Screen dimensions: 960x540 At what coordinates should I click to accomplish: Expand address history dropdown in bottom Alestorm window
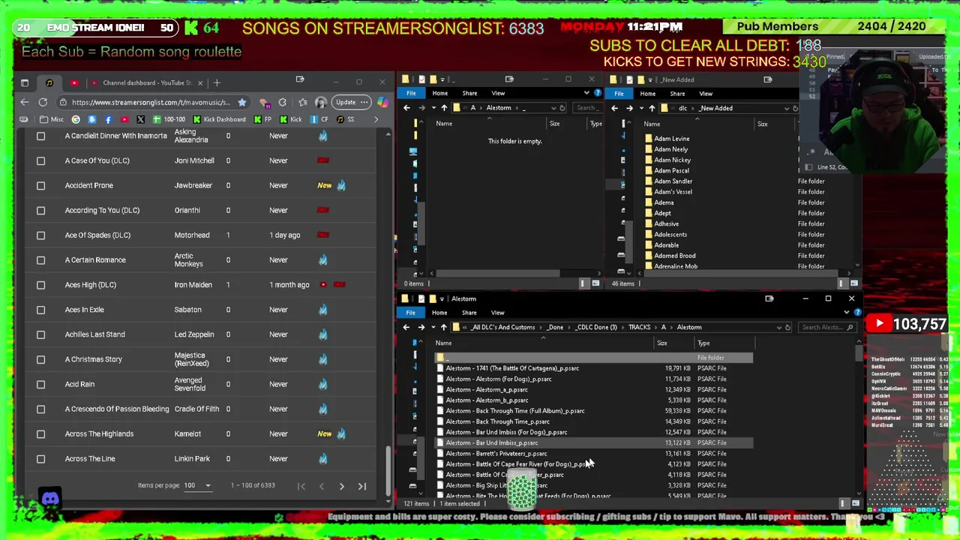[778, 327]
